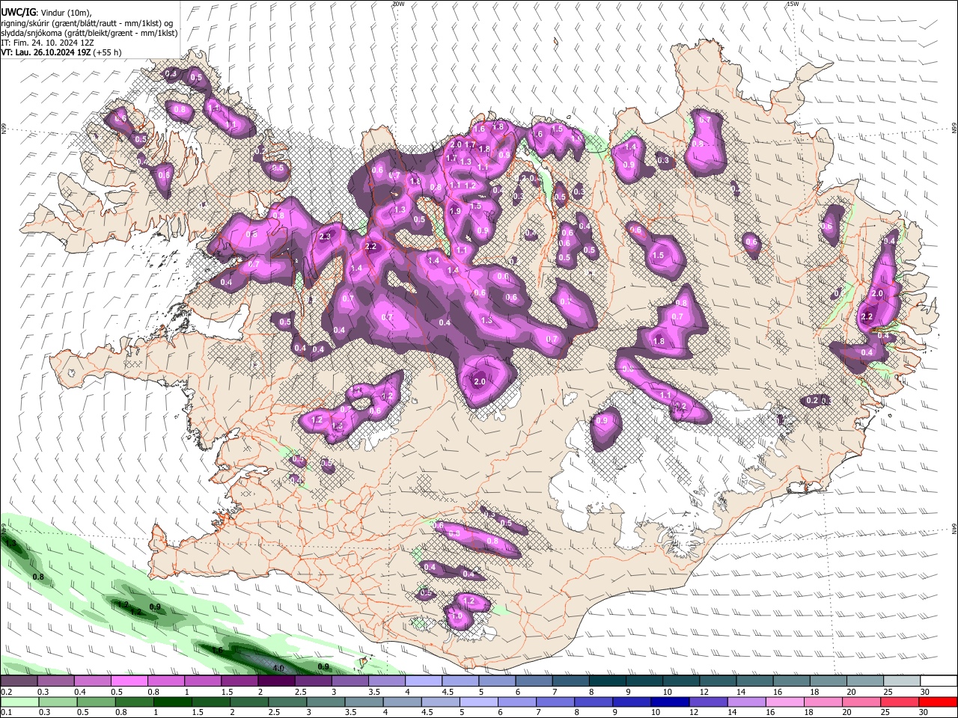Click the "0.2" label starting the snow scale

click(x=6, y=692)
